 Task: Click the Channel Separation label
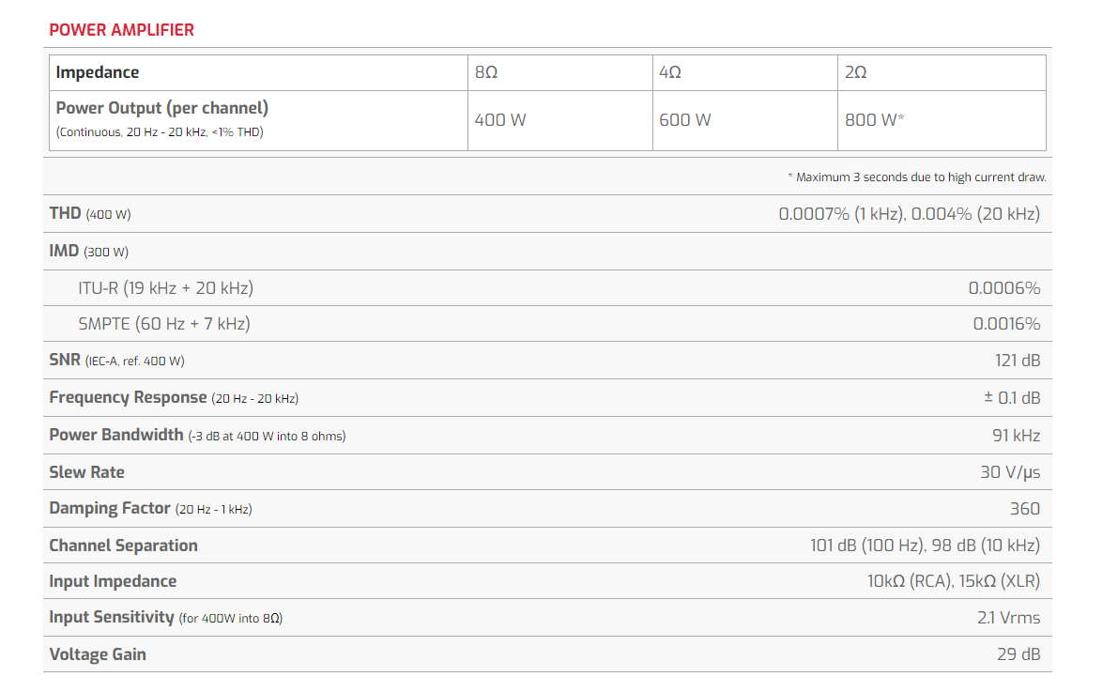[x=123, y=546]
